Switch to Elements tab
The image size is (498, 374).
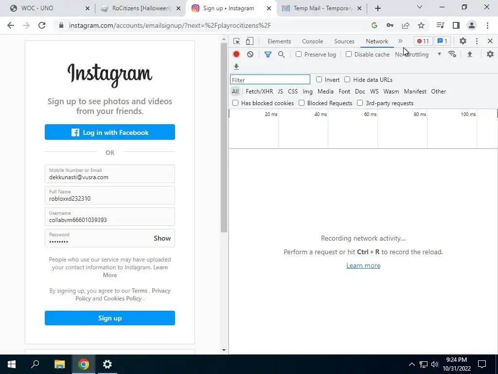279,41
